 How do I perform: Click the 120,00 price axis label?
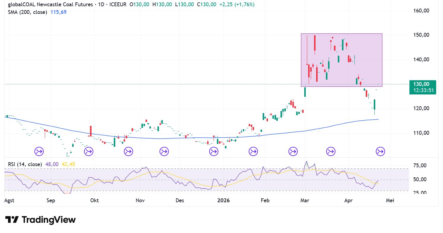[x=421, y=108]
